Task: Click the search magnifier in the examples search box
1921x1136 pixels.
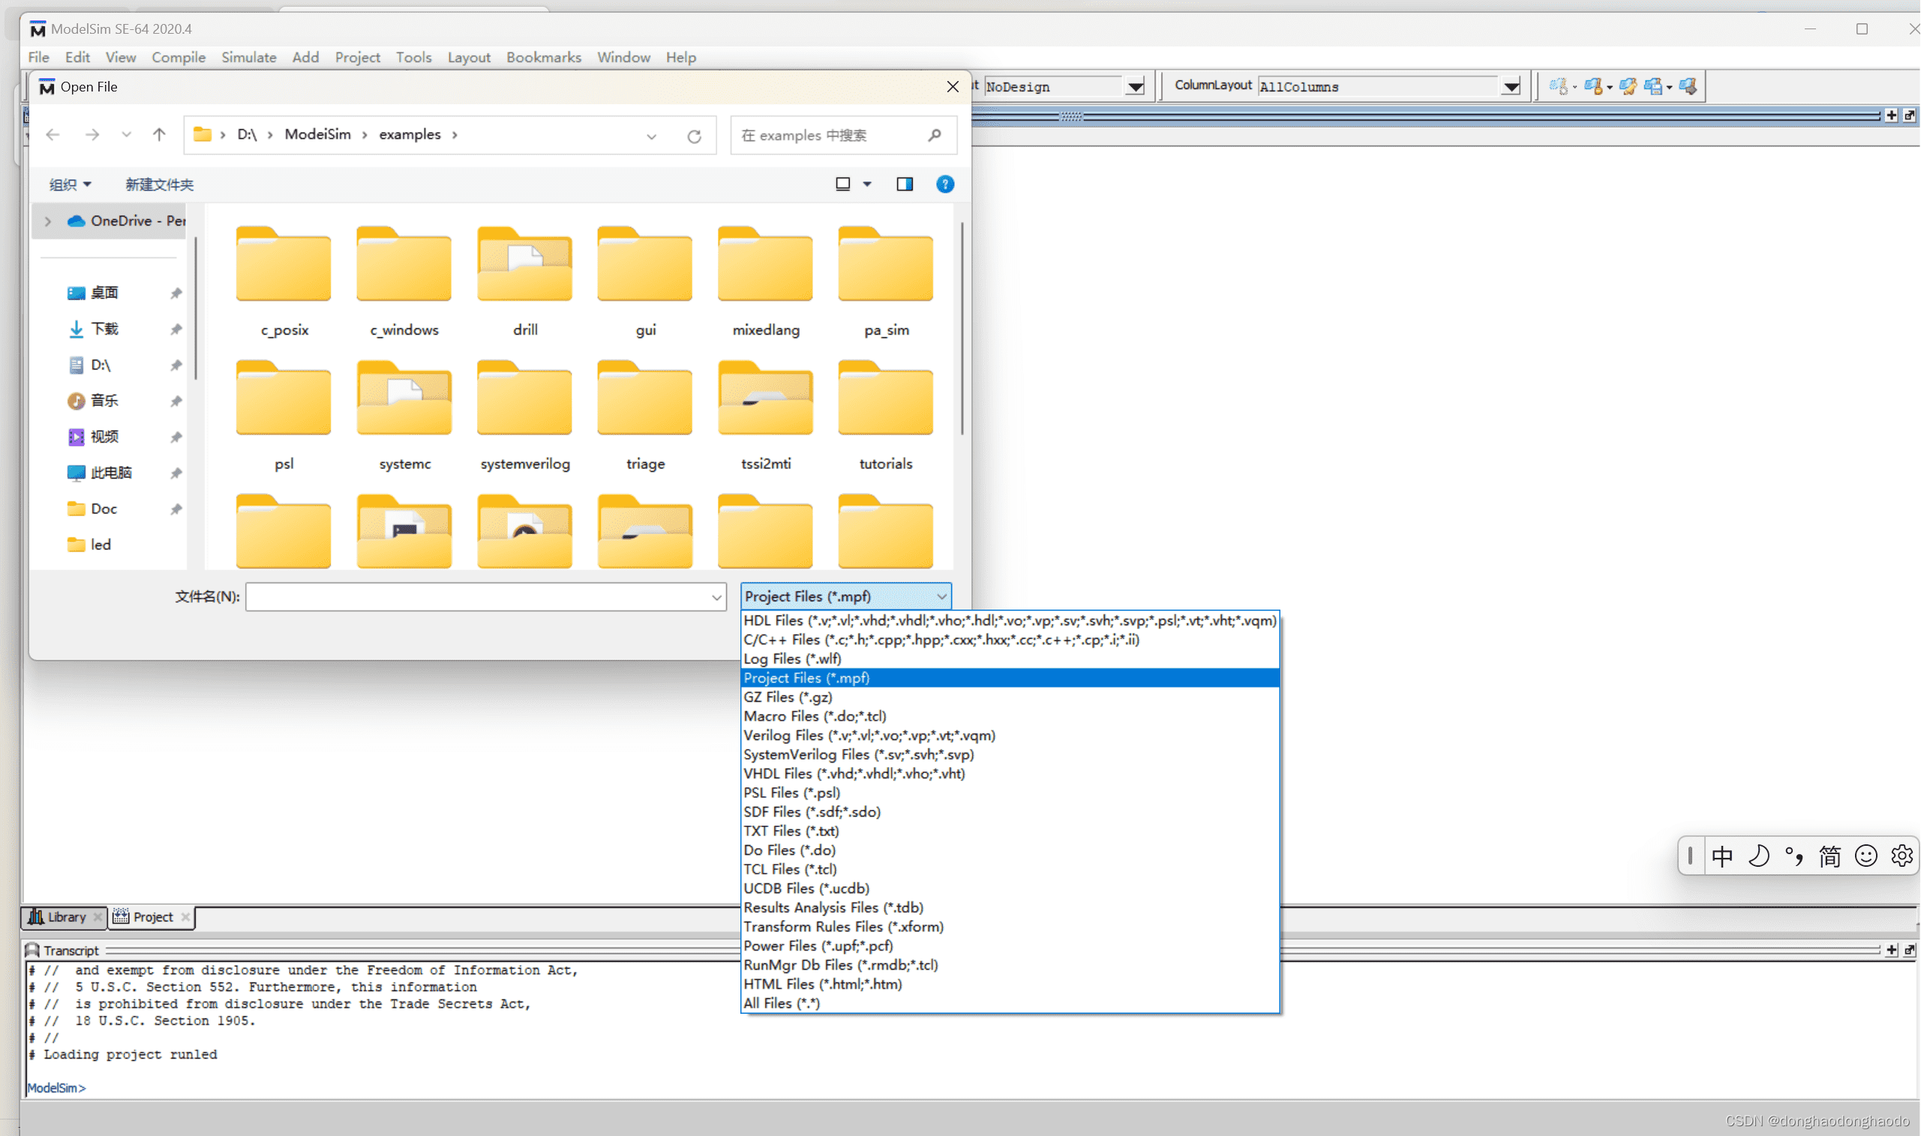Action: [x=934, y=135]
